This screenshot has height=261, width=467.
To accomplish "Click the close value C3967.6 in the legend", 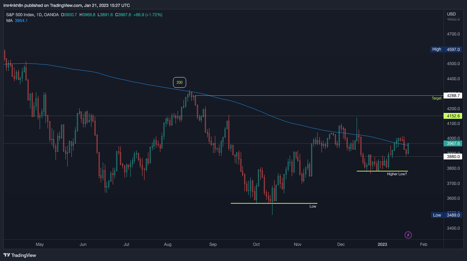I will [123, 15].
